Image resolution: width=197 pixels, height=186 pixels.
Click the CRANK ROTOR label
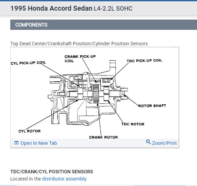pyautogui.click(x=103, y=137)
